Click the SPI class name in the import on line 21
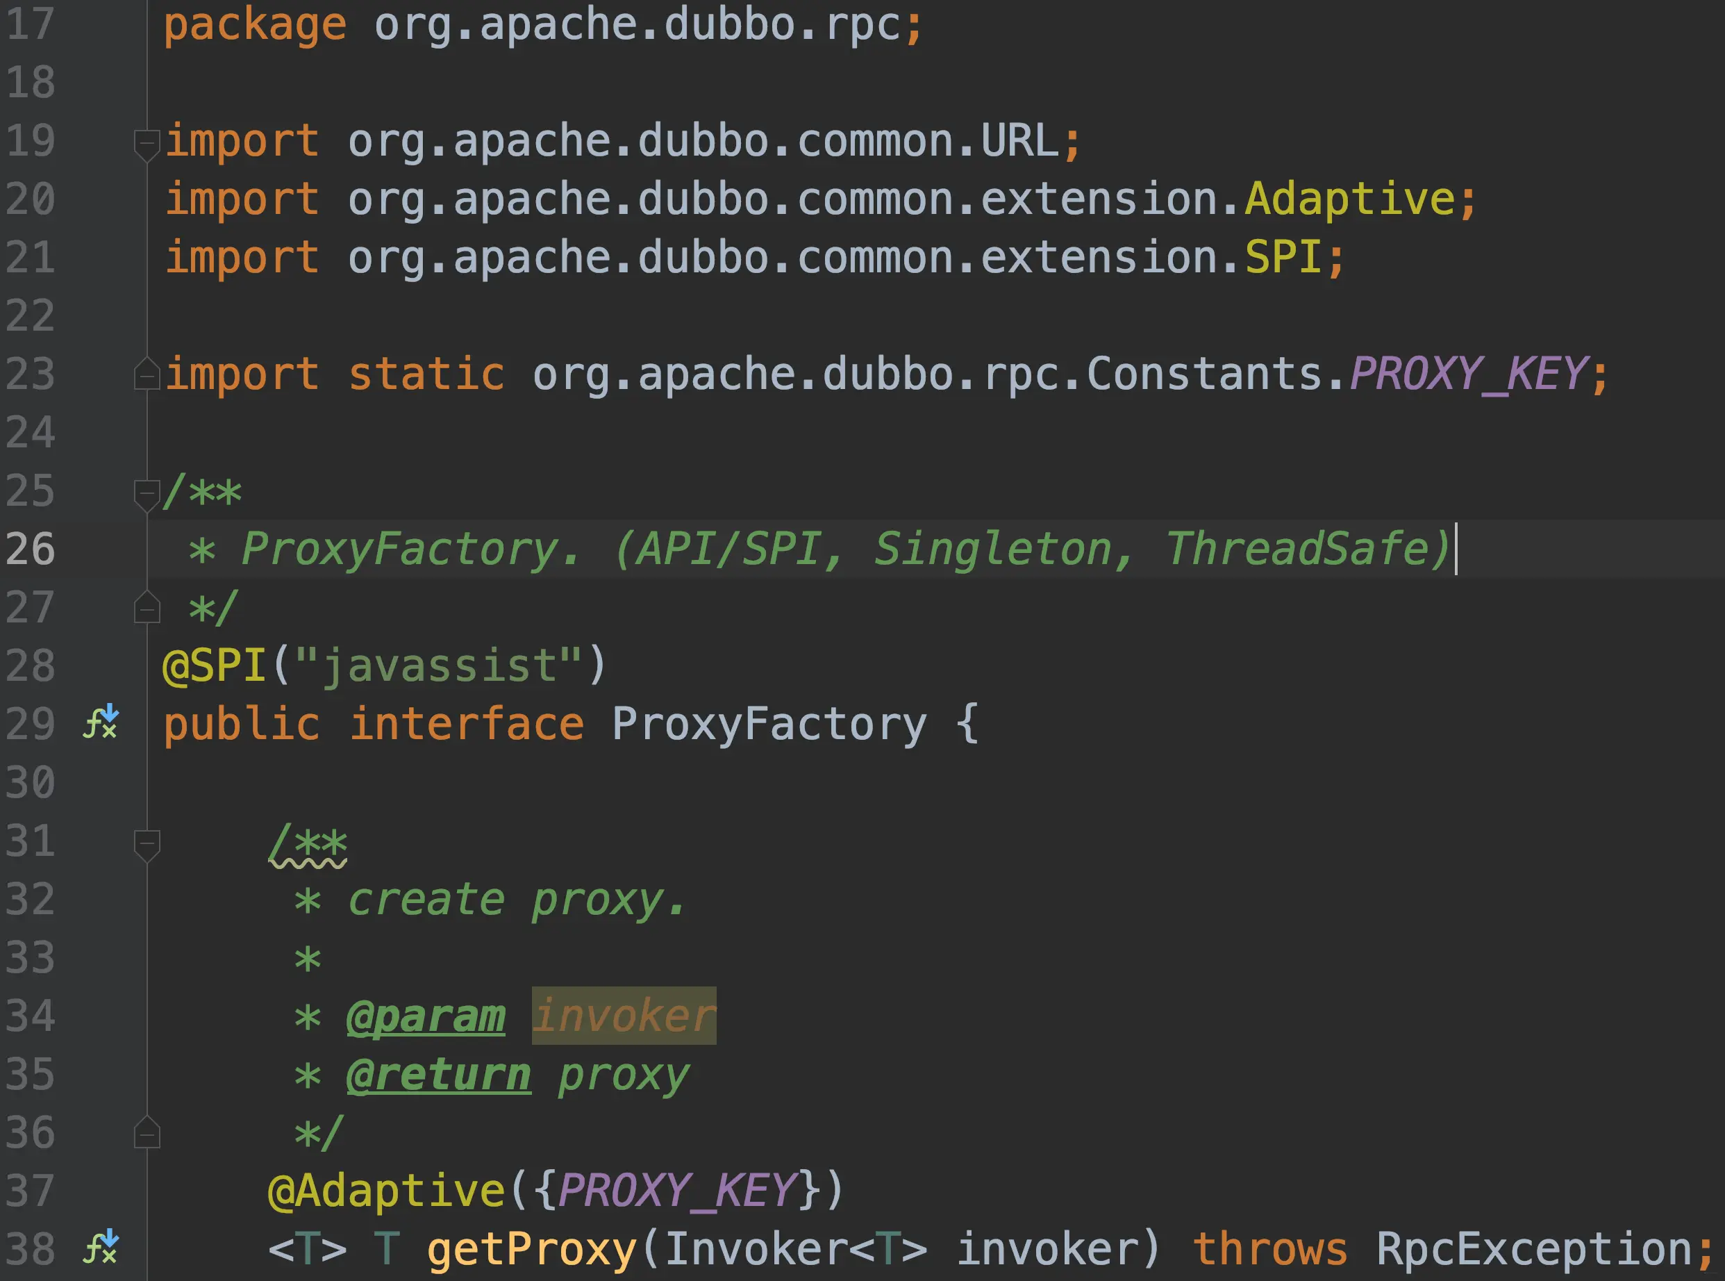1725x1281 pixels. (x=1283, y=258)
